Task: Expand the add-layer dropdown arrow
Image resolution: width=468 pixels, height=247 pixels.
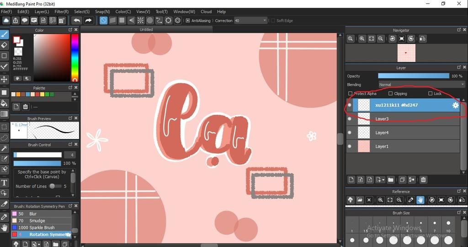Action: coord(383,180)
